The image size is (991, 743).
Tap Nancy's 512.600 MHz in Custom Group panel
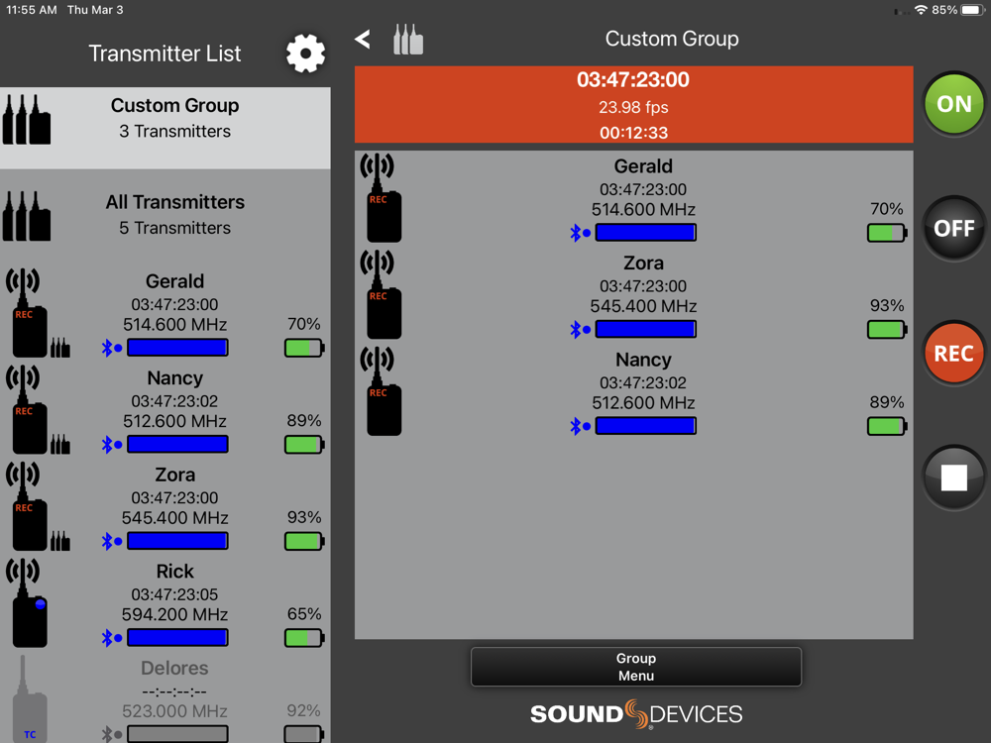[x=643, y=403]
